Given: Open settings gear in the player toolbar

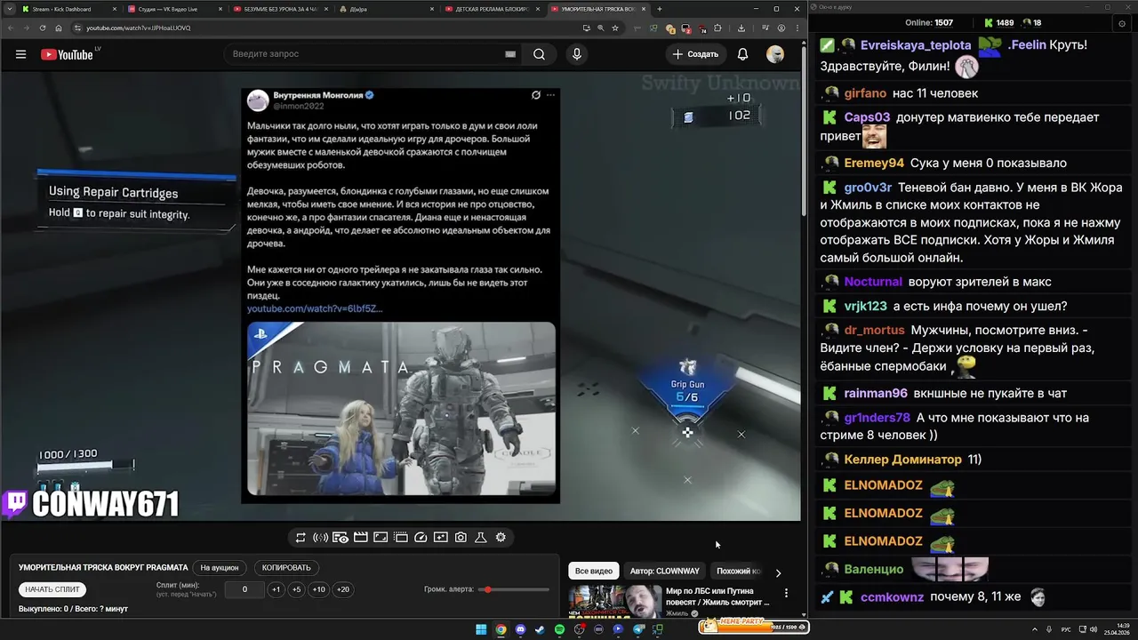Looking at the screenshot, I should click(501, 537).
